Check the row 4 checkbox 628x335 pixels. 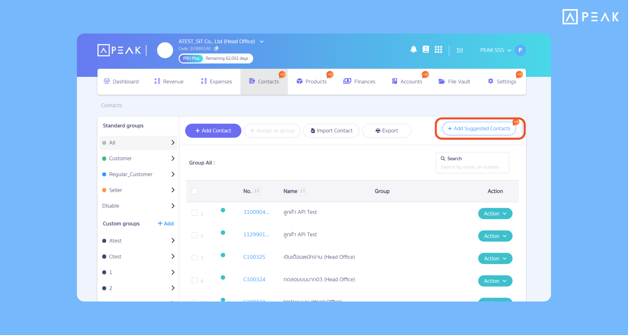(195, 280)
